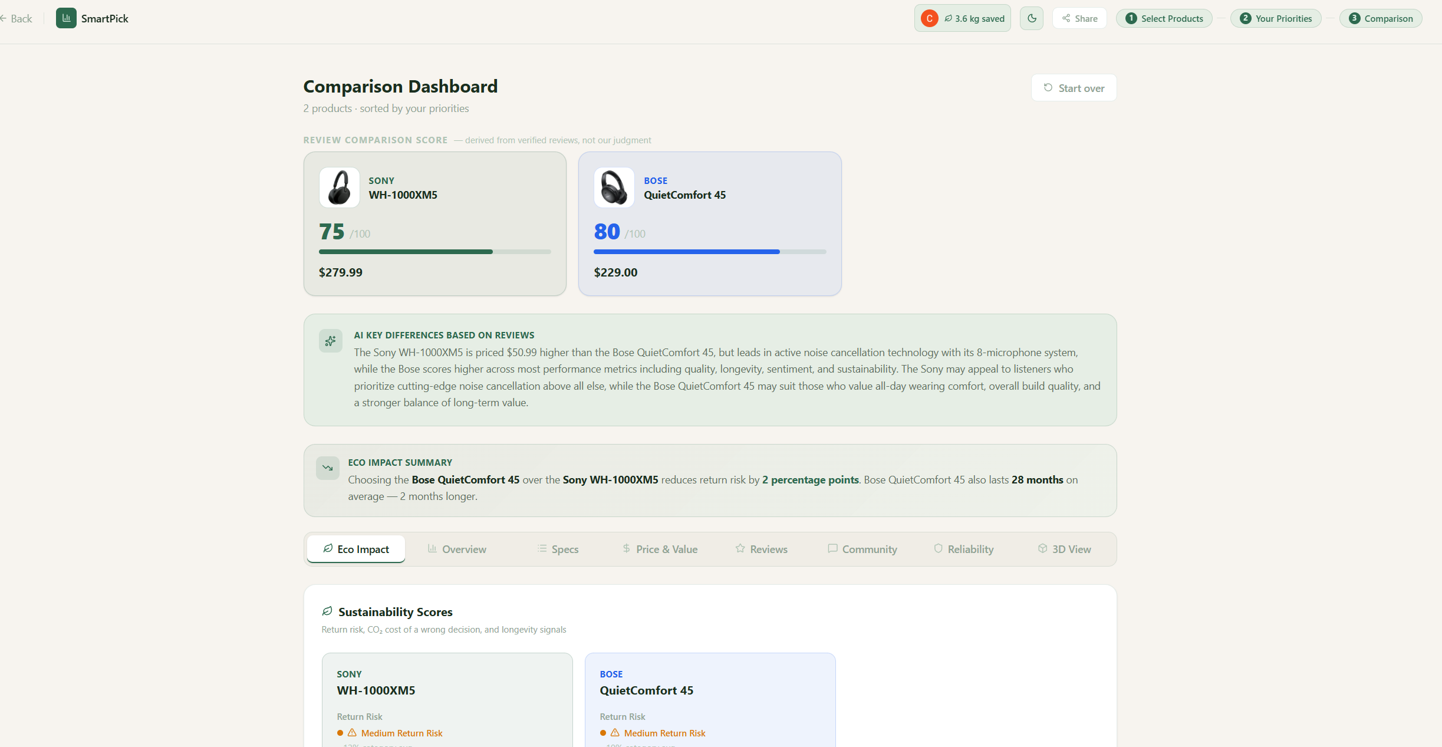This screenshot has height=747, width=1442.
Task: Open the Price & Value tab
Action: point(660,549)
